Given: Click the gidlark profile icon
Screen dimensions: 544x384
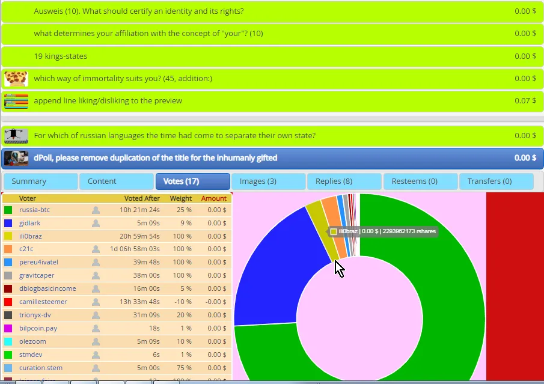Looking at the screenshot, I should click(x=96, y=223).
